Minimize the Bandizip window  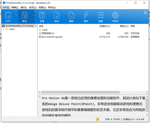pyautogui.click(x=127, y=3)
